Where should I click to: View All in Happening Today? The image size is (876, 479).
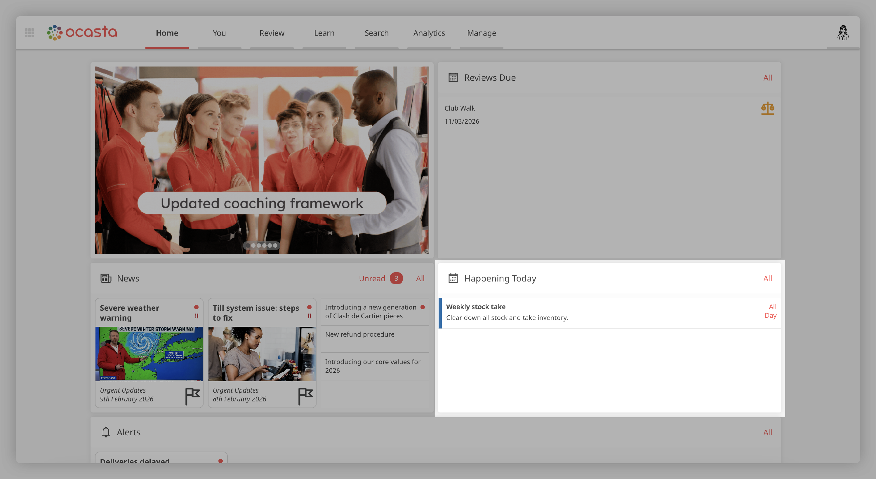[x=767, y=278]
